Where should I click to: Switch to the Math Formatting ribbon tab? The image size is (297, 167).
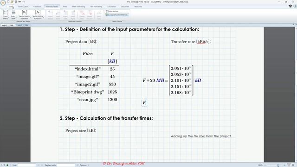tap(78, 6)
